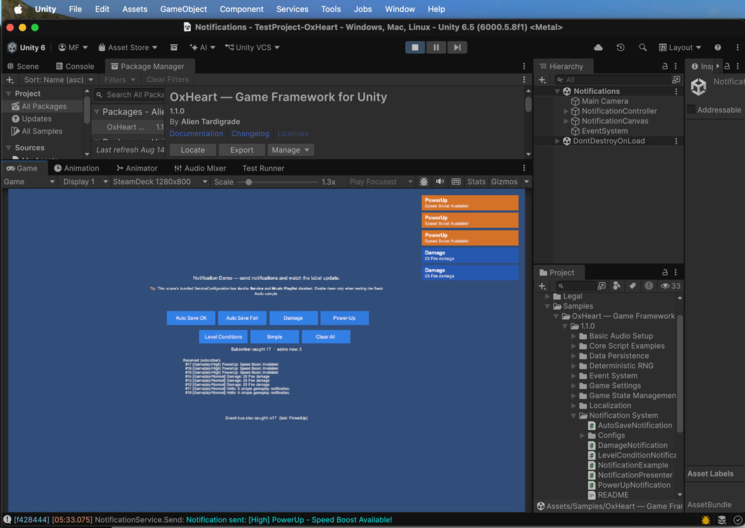Toggle the Stats overlay
The image size is (745, 528).
[x=476, y=181]
